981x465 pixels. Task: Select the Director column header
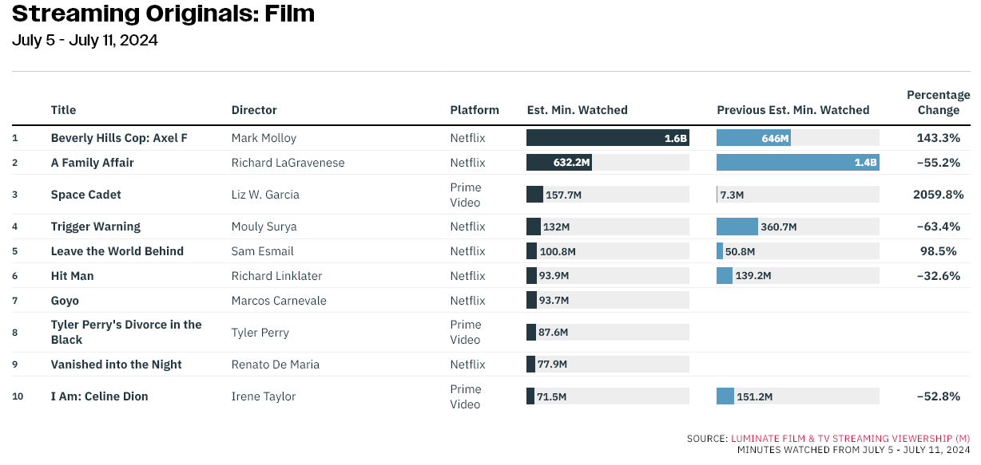[x=254, y=110]
